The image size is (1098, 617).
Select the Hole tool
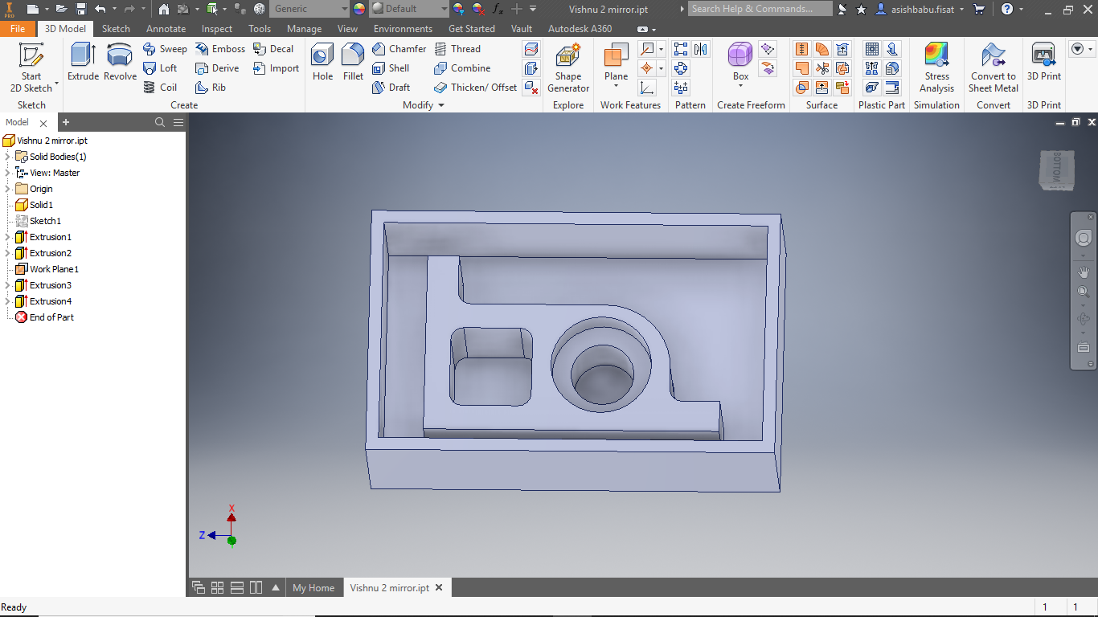(322, 63)
